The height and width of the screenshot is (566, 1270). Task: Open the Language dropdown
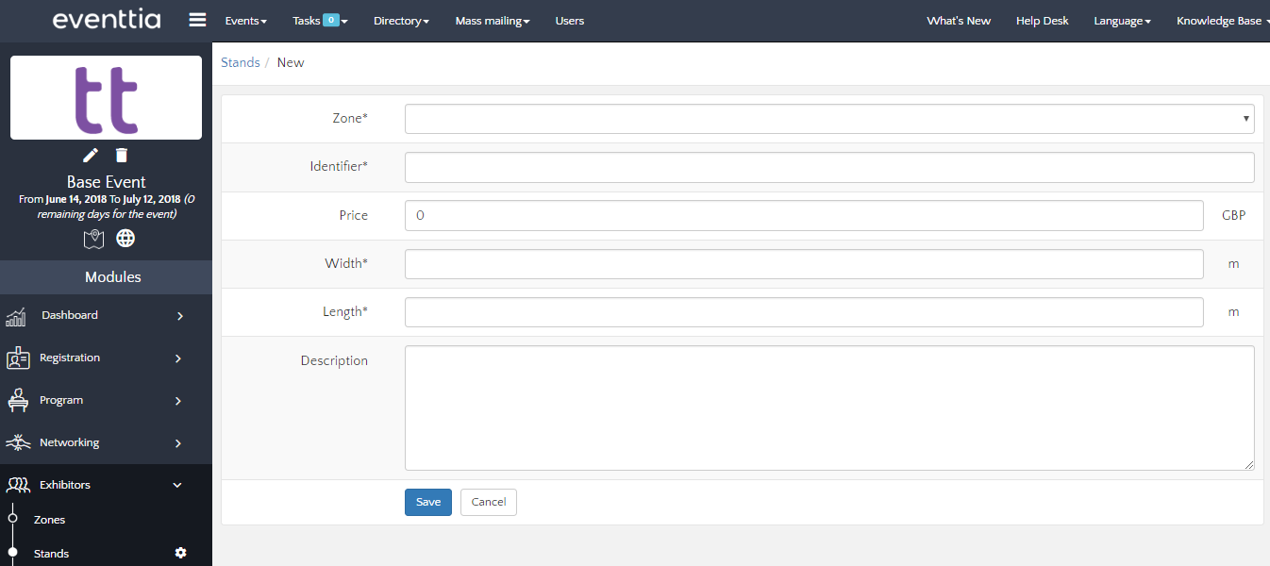pos(1122,21)
